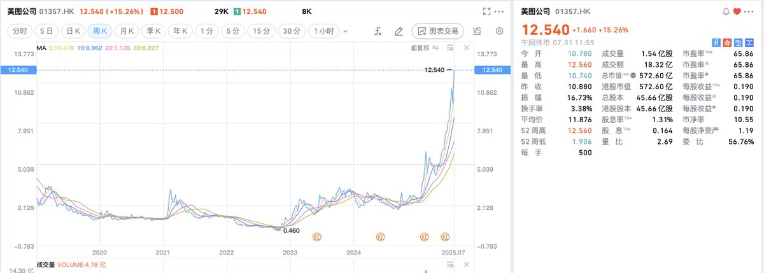
Task: Click the 每手 500 value
Action: (x=586, y=153)
